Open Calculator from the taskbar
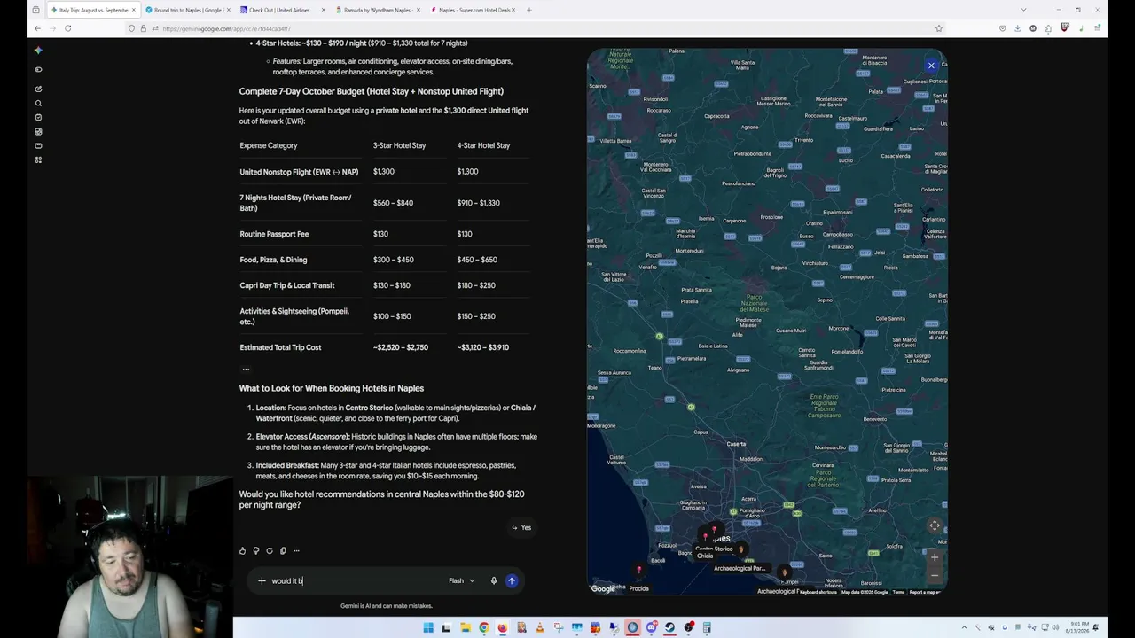Image resolution: width=1135 pixels, height=638 pixels. (x=707, y=627)
